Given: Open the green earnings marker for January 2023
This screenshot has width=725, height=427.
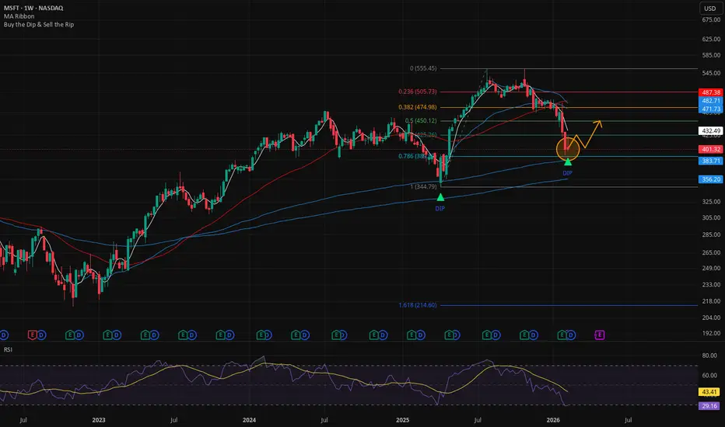Looking at the screenshot, I should coord(107,335).
